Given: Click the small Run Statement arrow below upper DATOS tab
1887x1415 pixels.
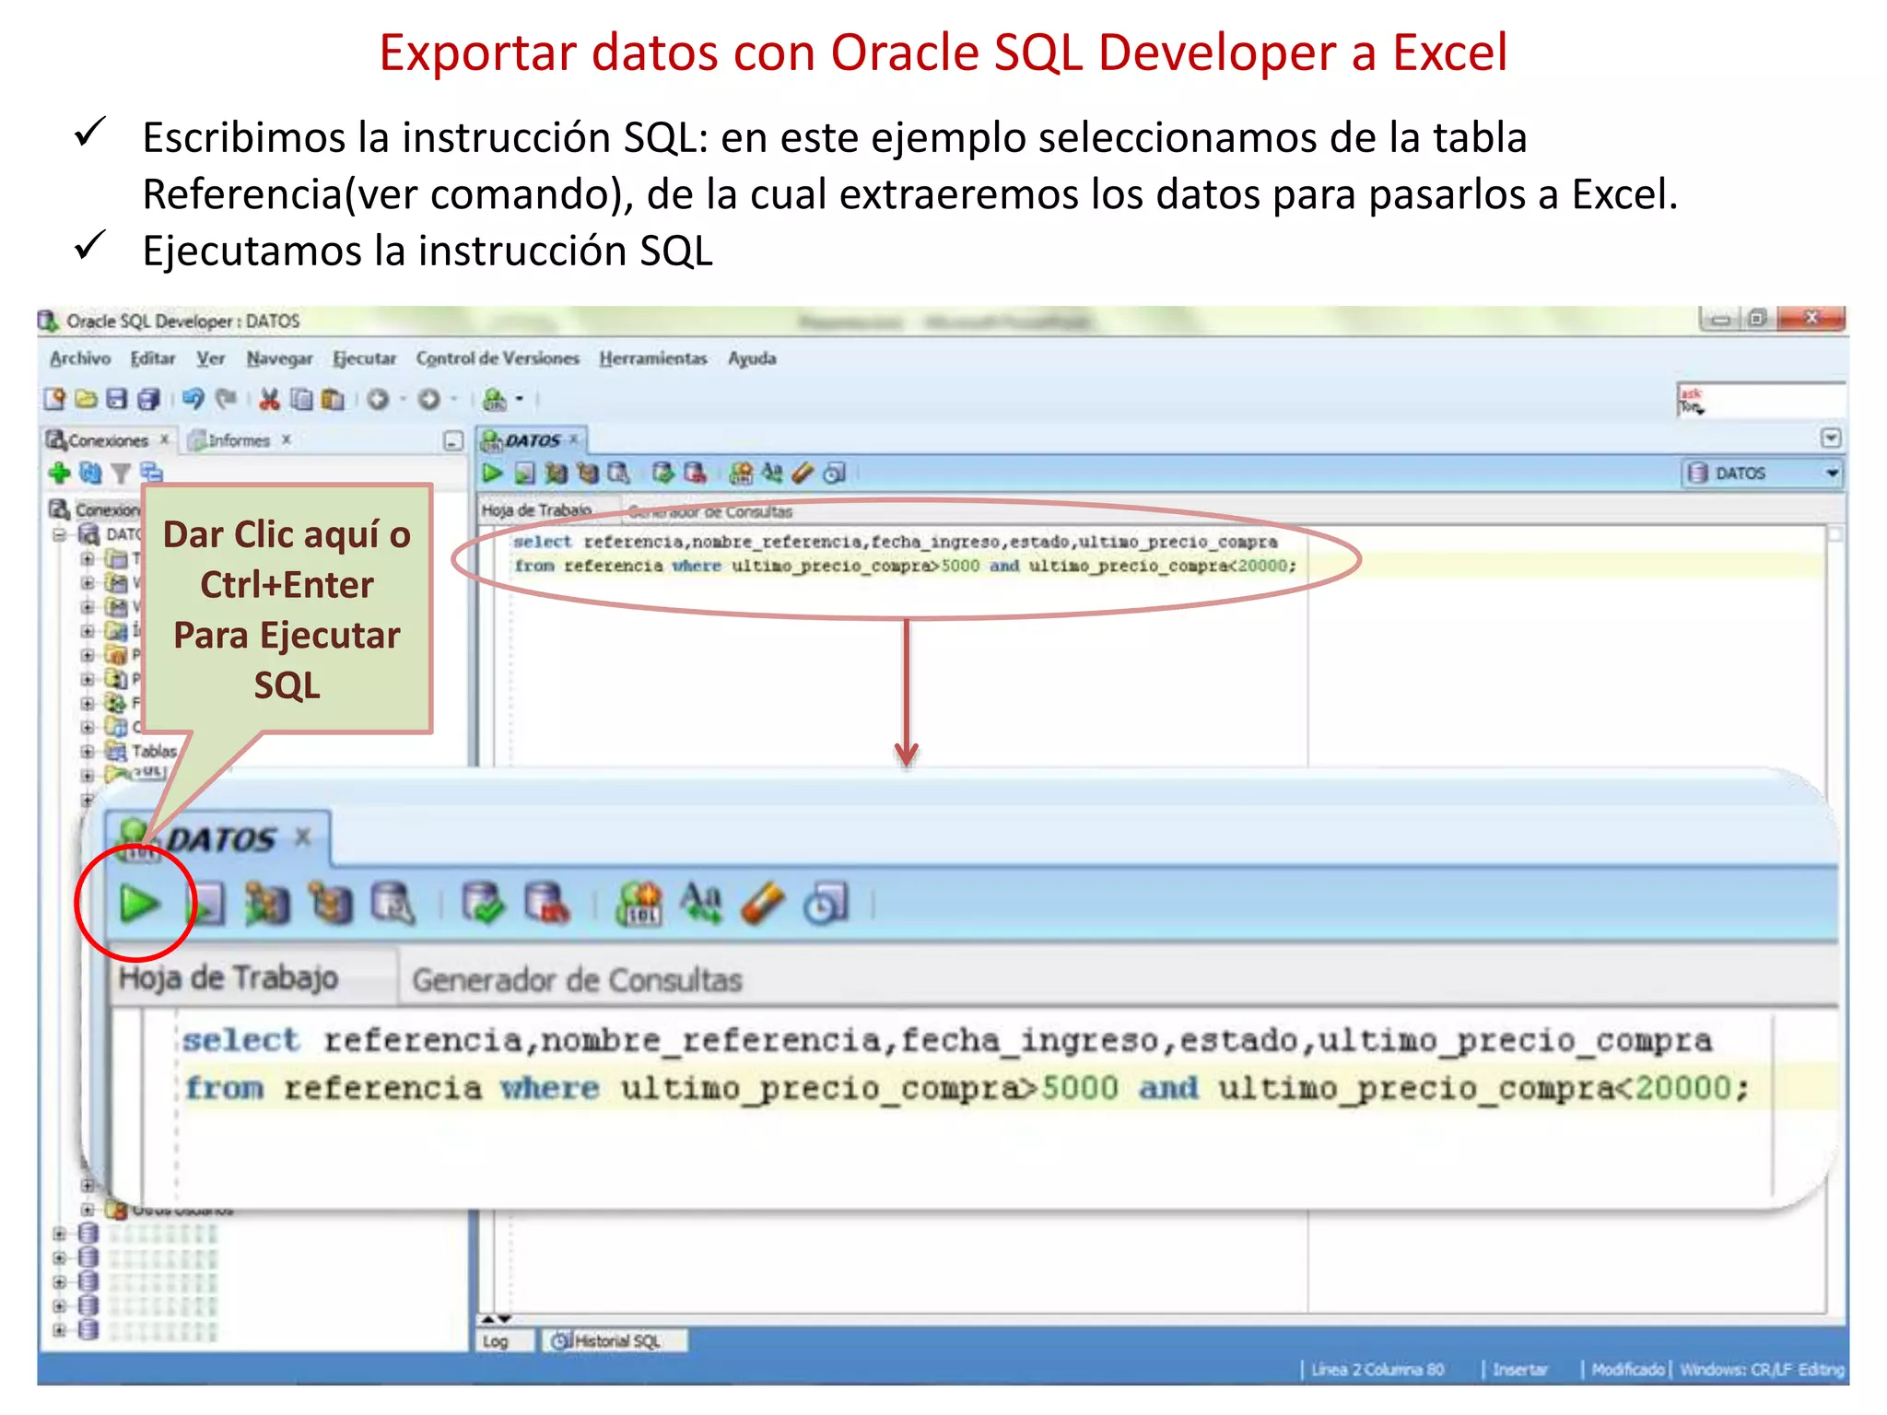Looking at the screenshot, I should (x=492, y=474).
